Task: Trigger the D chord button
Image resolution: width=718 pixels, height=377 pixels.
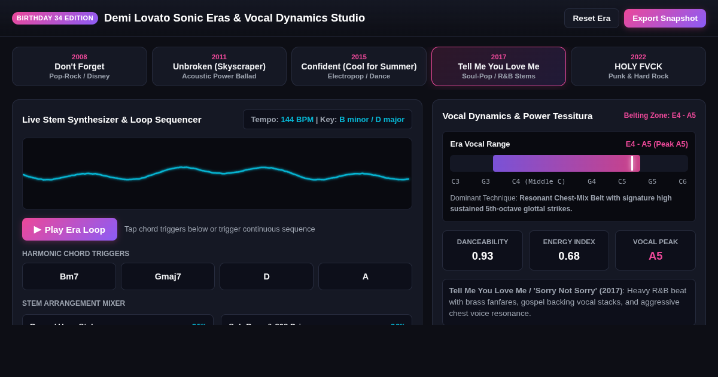Action: (266, 276)
